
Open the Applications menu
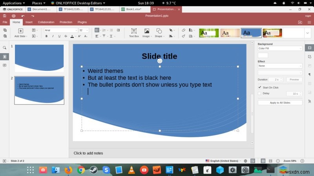click(13, 3)
